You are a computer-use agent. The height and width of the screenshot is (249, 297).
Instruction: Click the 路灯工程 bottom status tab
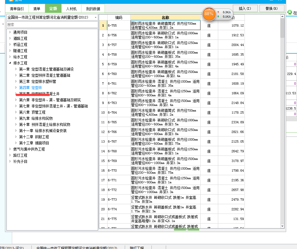click(x=137, y=248)
